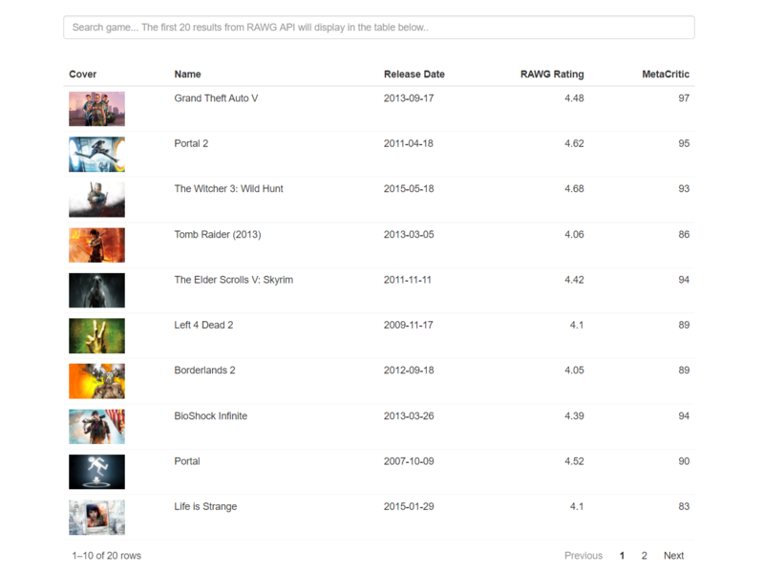Click the MetaCritic score 97
The height and width of the screenshot is (573, 764).
(x=684, y=98)
